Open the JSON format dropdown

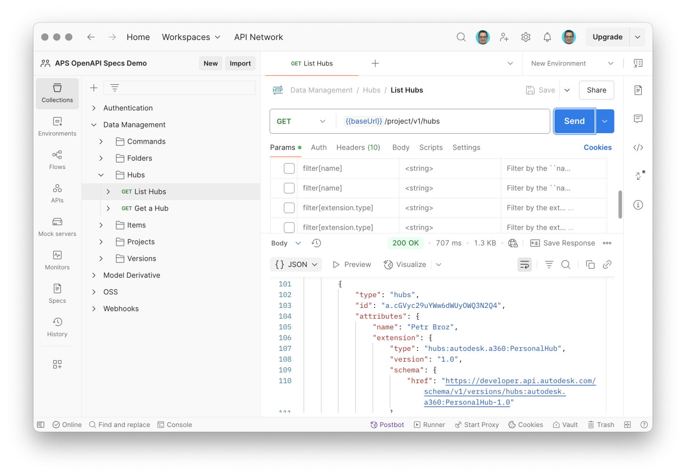(296, 265)
